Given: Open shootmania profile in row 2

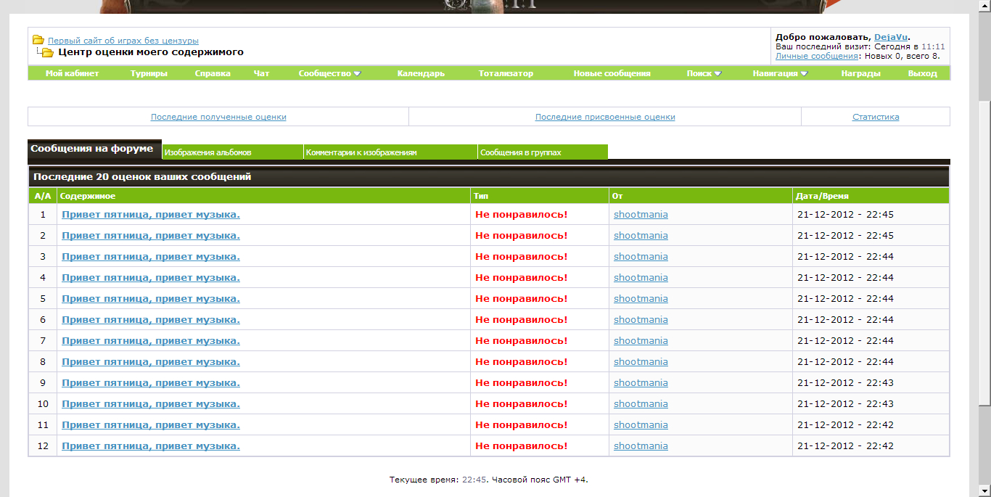Looking at the screenshot, I should (641, 236).
